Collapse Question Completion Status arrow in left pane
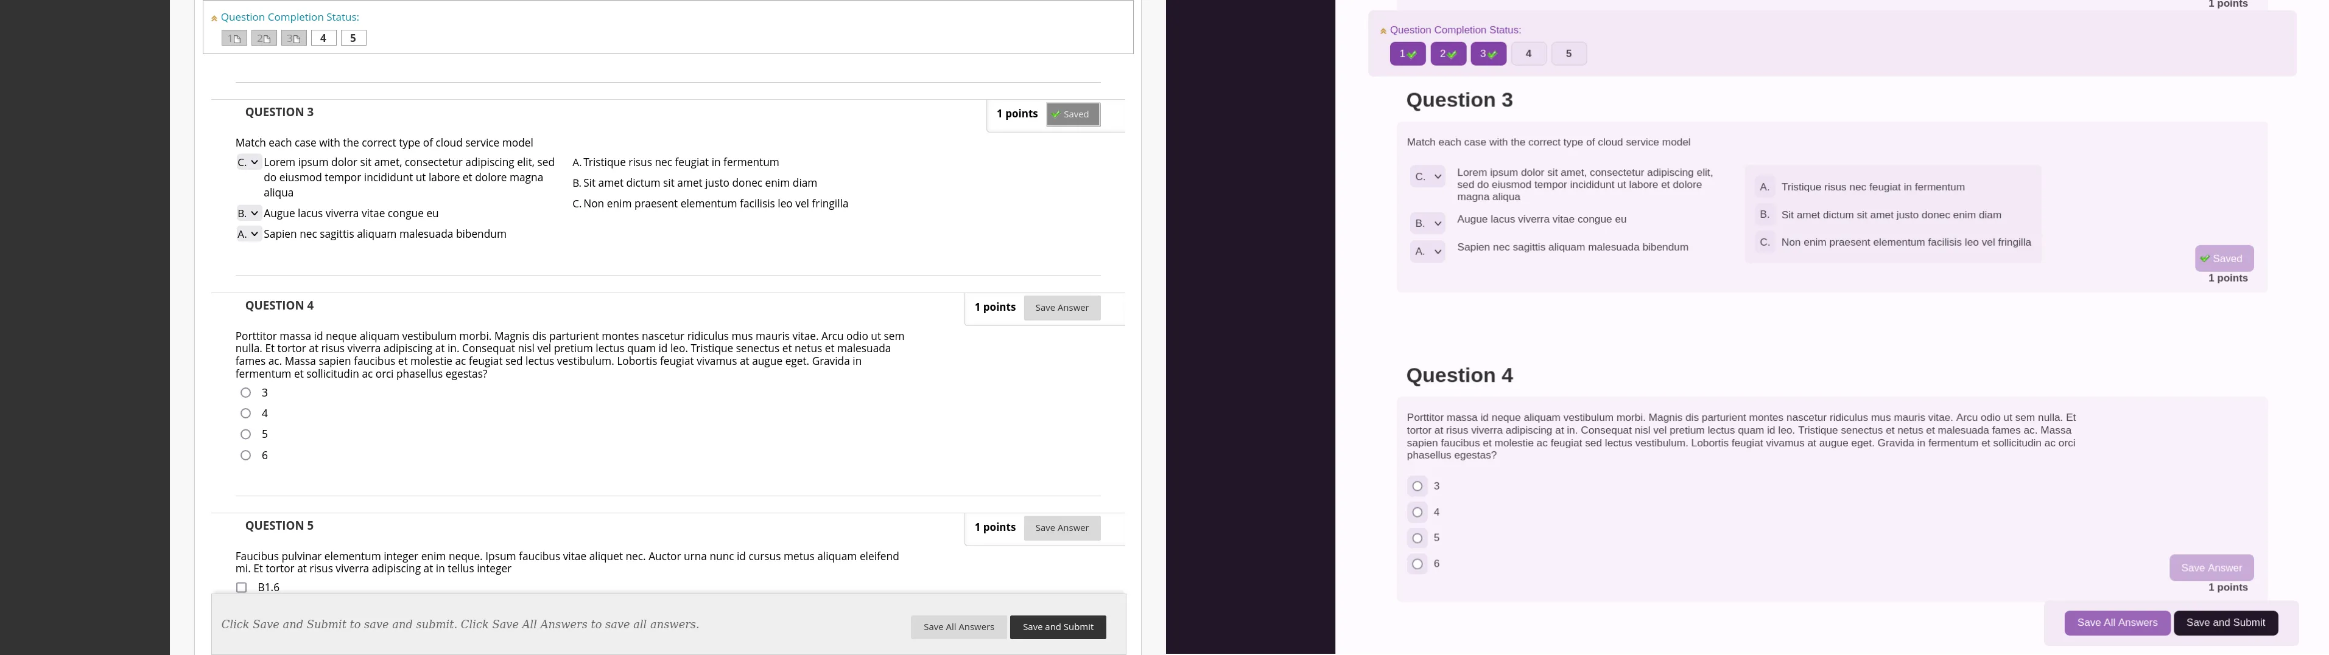2329x655 pixels. [214, 18]
